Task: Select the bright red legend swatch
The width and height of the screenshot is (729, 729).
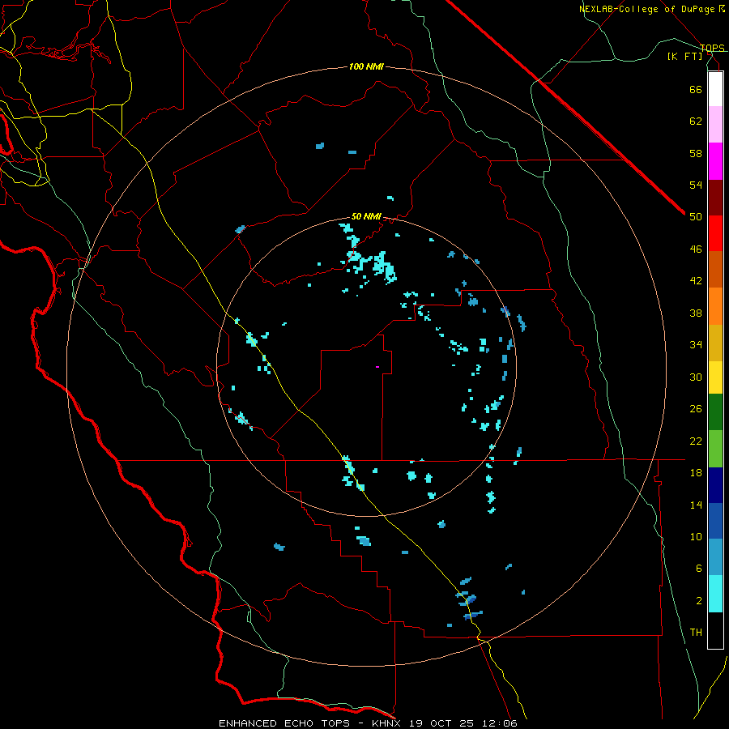Action: pyautogui.click(x=715, y=233)
